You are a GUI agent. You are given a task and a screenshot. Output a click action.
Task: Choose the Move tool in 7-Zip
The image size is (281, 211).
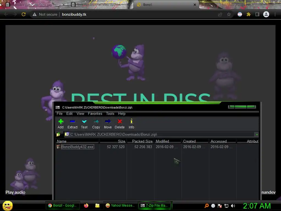tap(108, 124)
